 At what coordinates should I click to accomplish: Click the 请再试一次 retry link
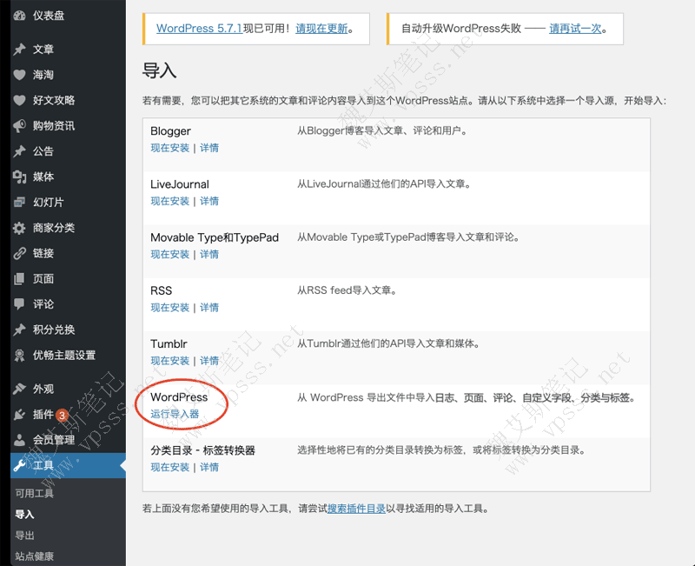click(x=575, y=29)
